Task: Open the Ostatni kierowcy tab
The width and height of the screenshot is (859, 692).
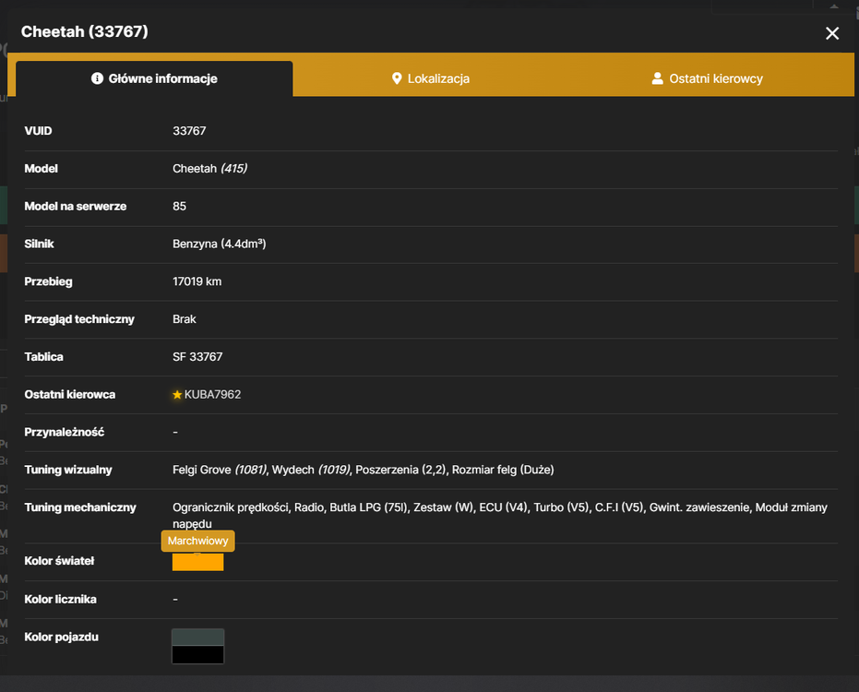Action: [x=708, y=79]
